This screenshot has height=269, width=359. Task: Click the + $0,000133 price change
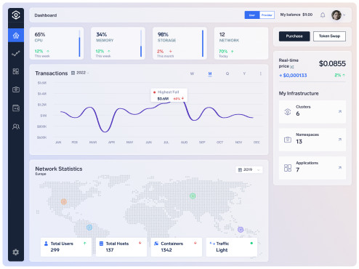point(293,76)
